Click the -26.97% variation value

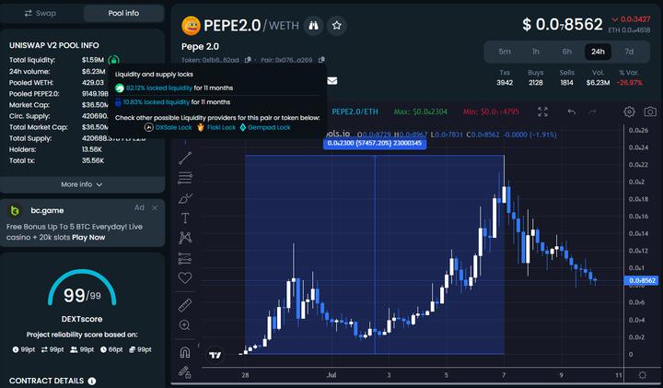coord(630,83)
